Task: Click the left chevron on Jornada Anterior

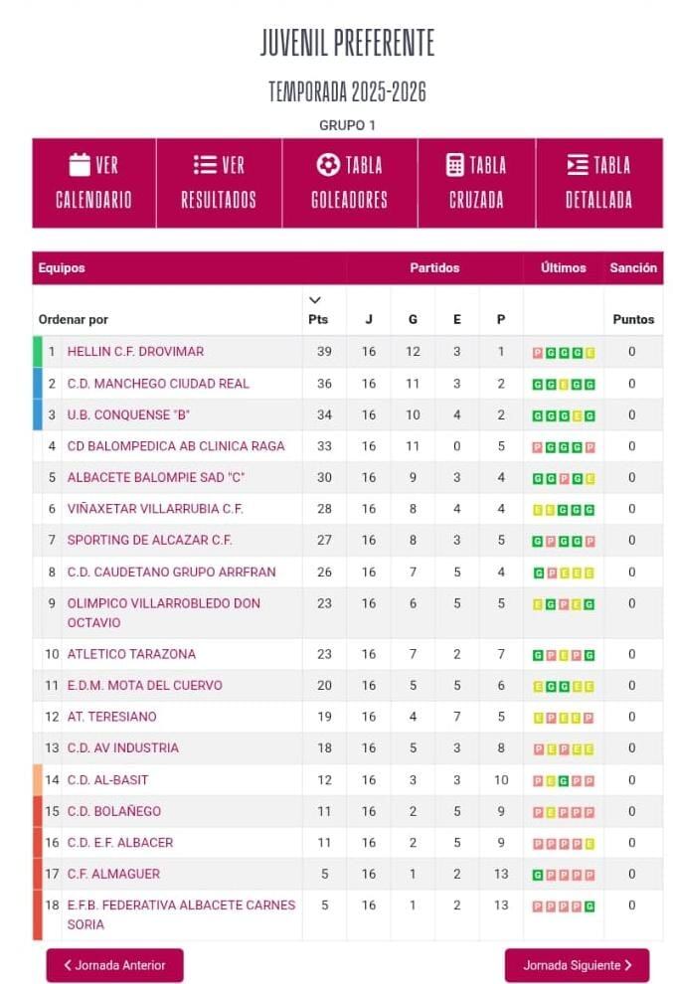Action: point(69,964)
